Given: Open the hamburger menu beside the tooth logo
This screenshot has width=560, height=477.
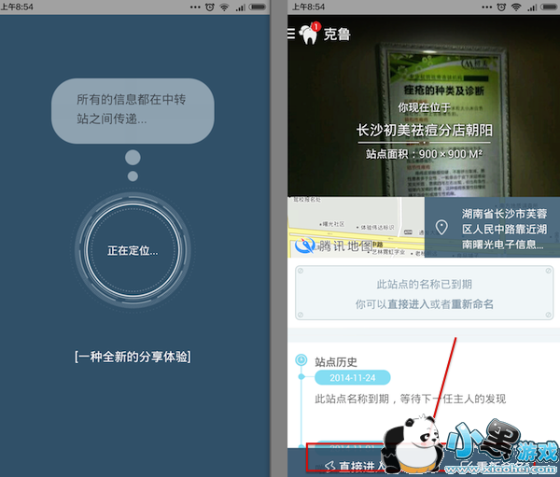Looking at the screenshot, I should click(x=291, y=34).
